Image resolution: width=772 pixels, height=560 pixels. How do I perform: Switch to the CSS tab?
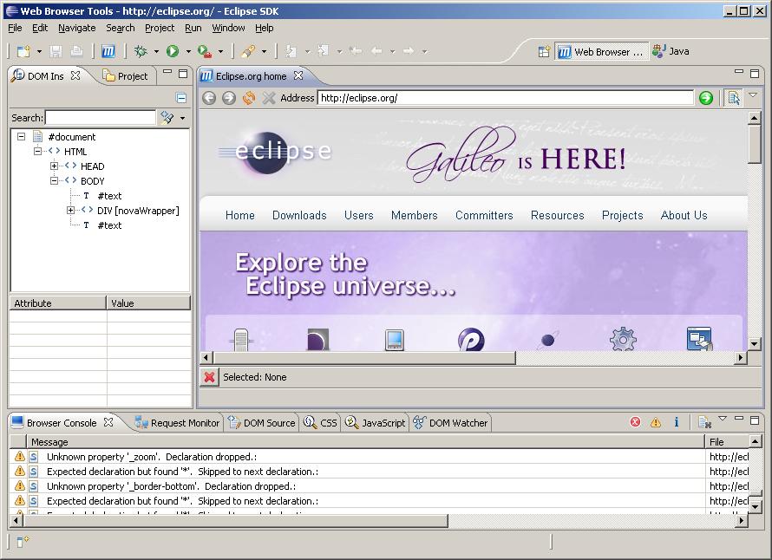click(321, 423)
